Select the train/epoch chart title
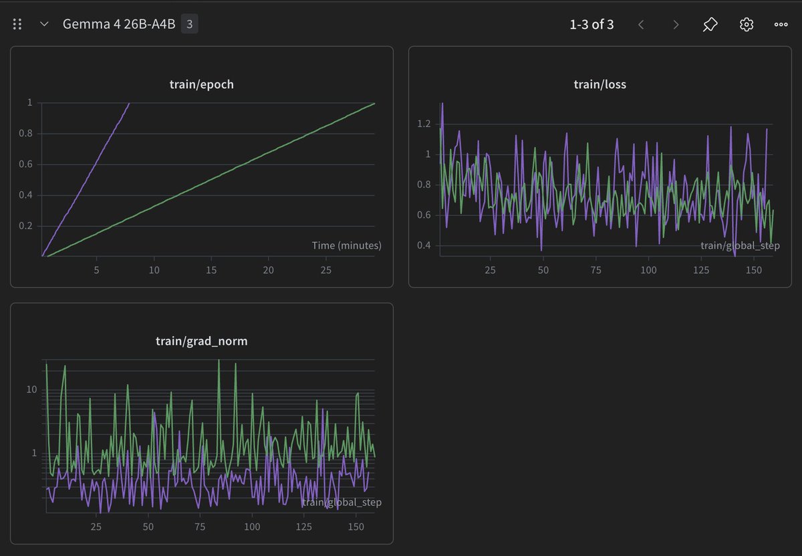The height and width of the screenshot is (556, 802). (x=201, y=85)
